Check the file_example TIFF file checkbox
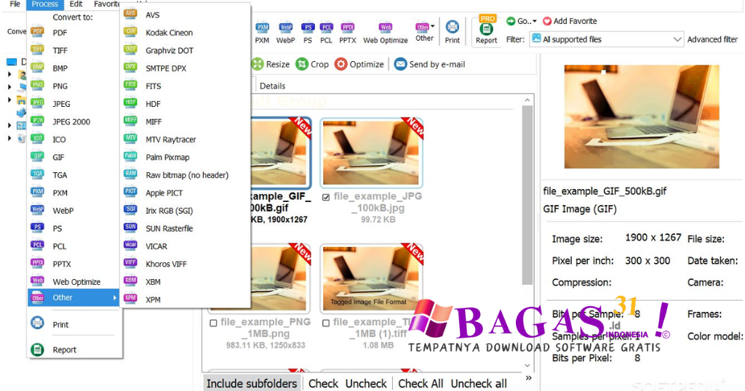This screenshot has height=391, width=745. [326, 323]
